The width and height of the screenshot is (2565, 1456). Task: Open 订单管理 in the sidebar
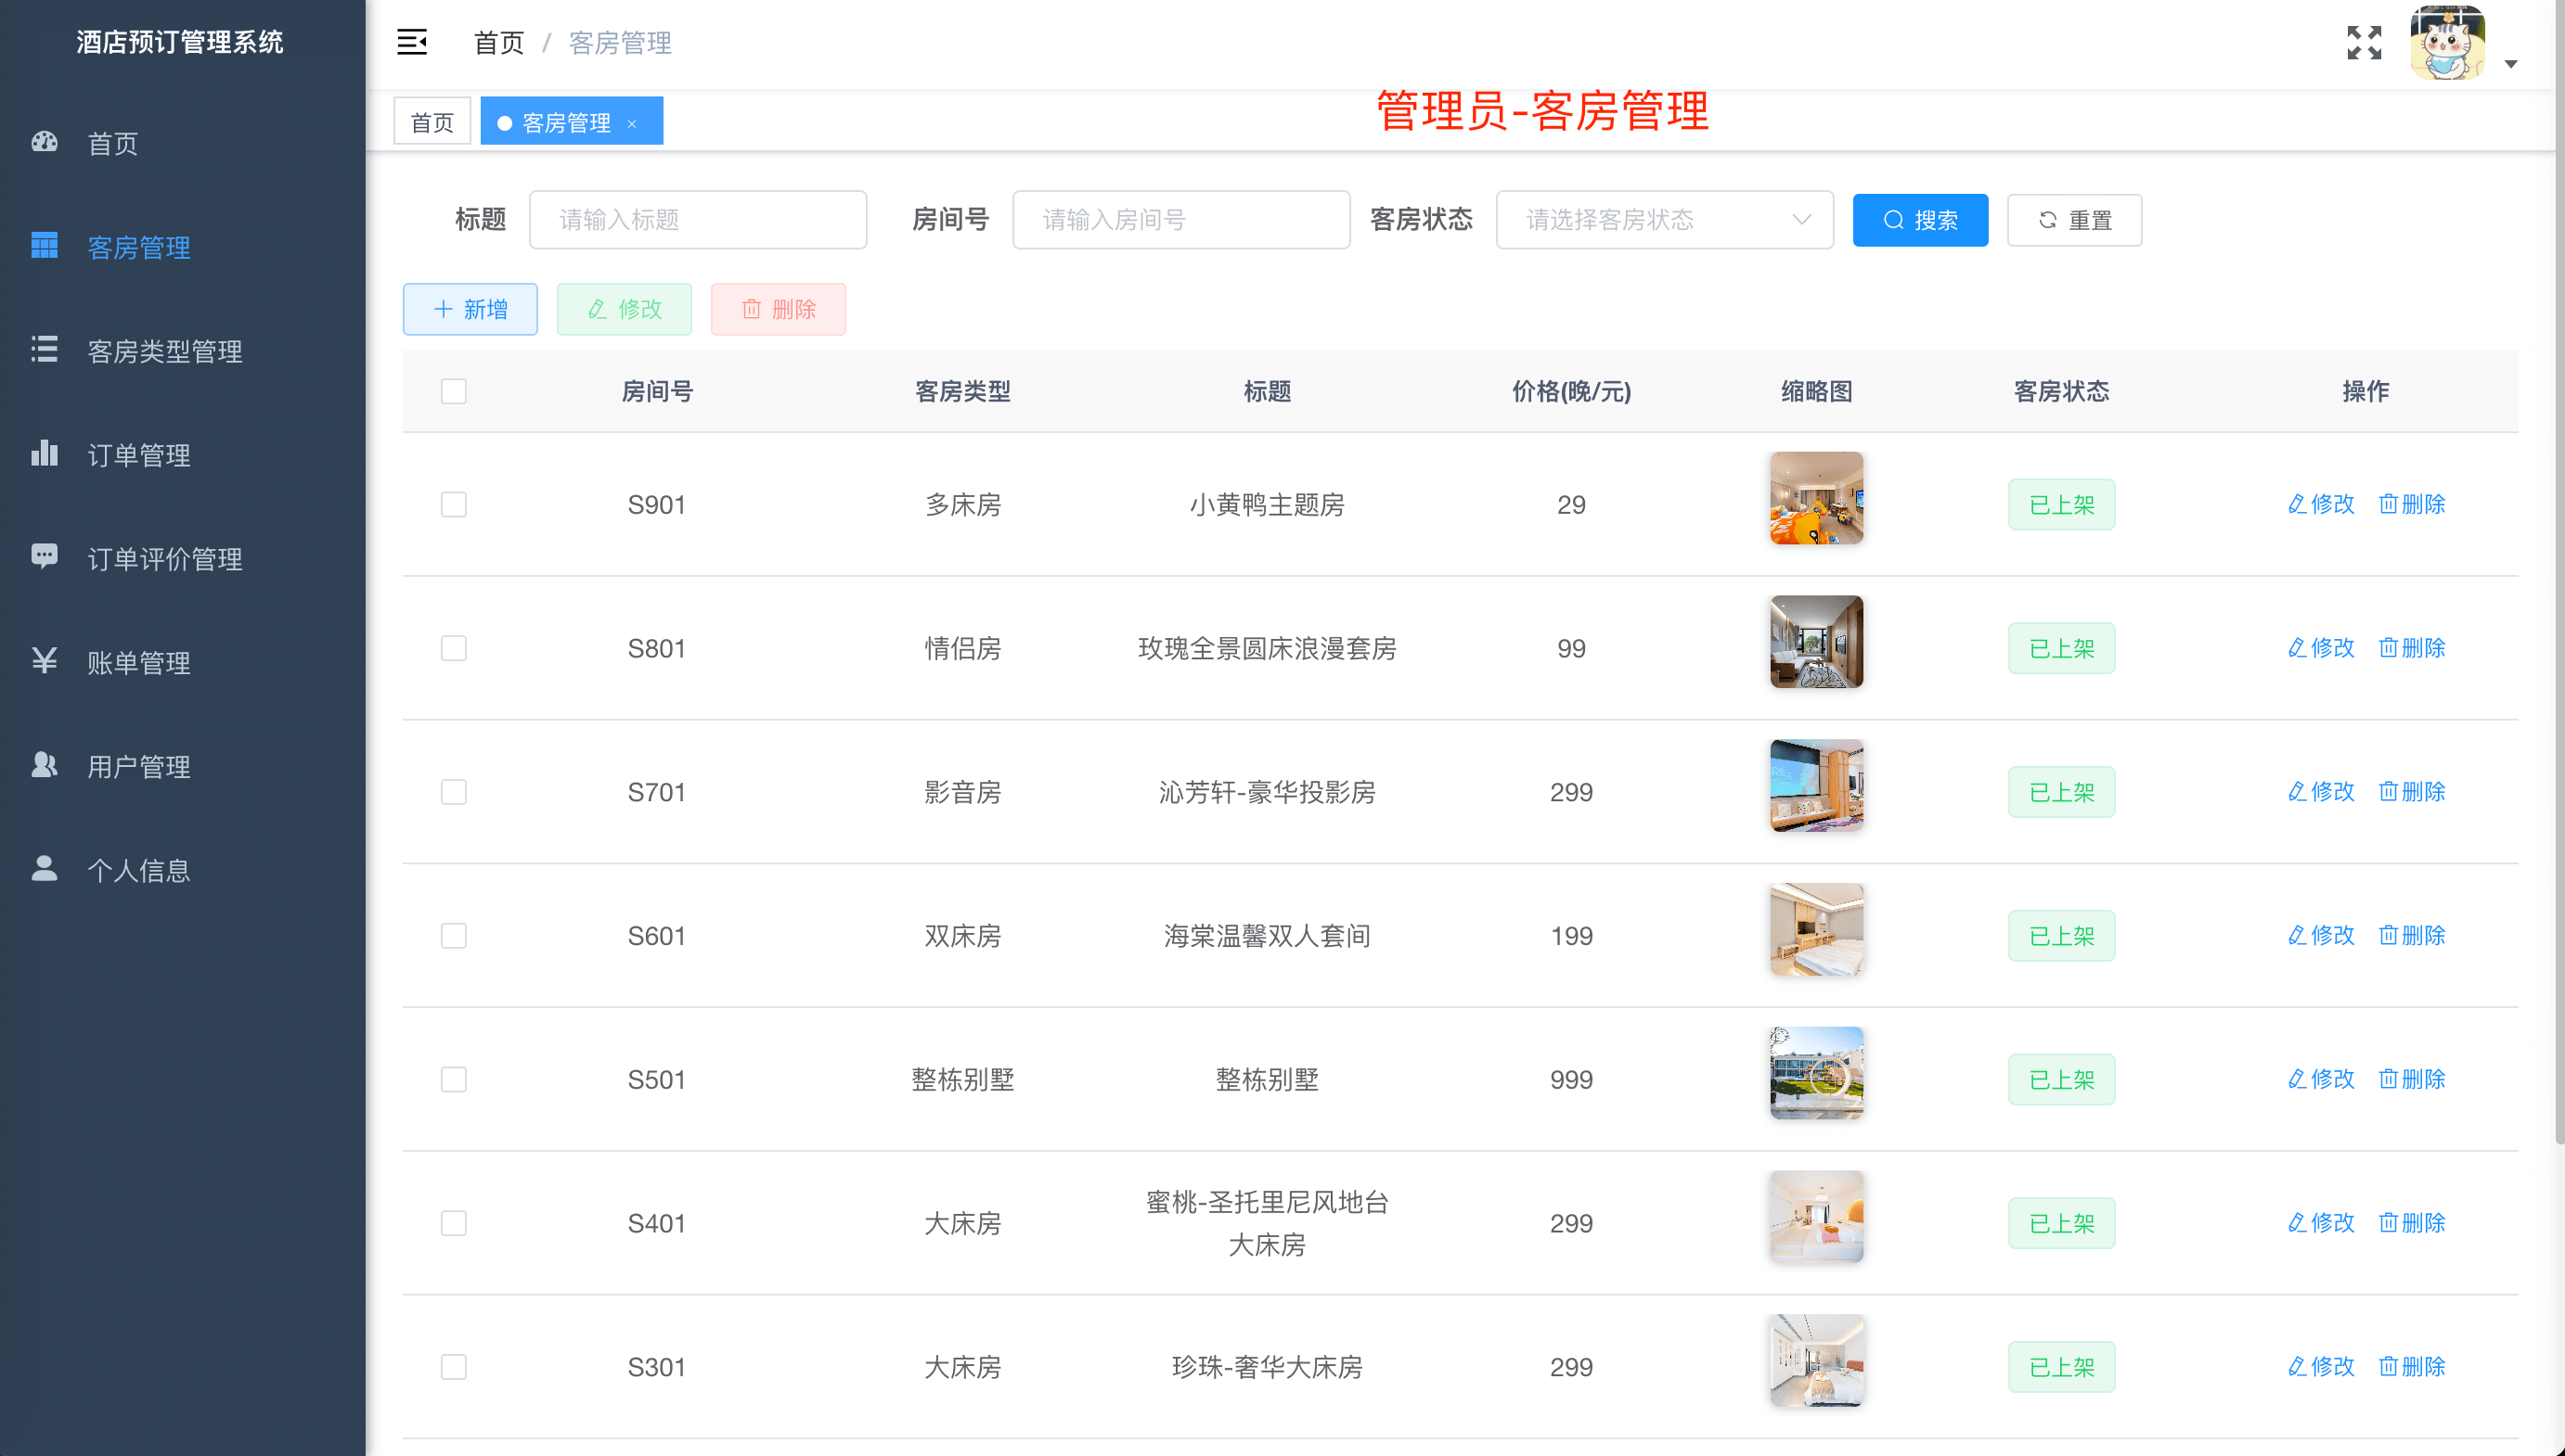point(136,455)
